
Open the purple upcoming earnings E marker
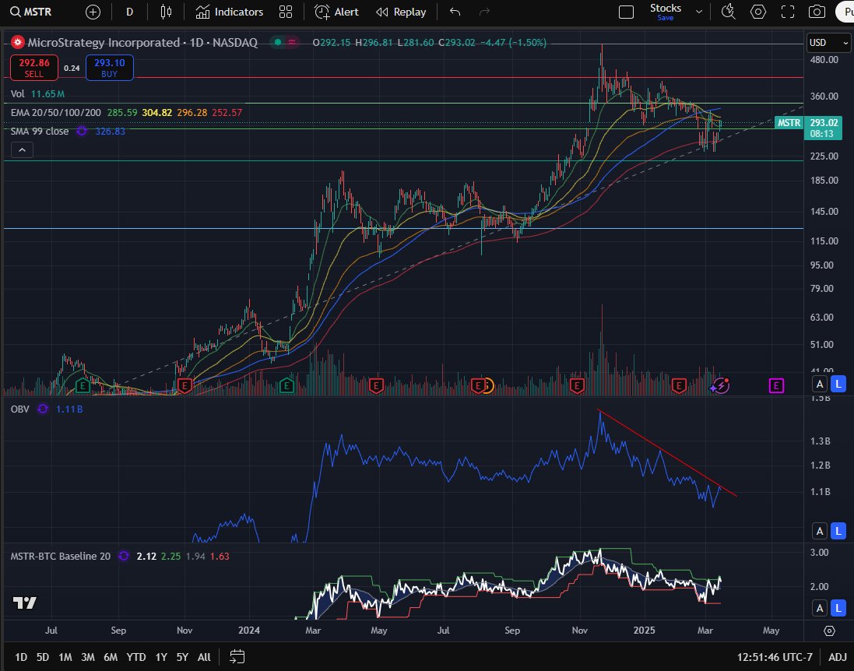click(x=776, y=386)
